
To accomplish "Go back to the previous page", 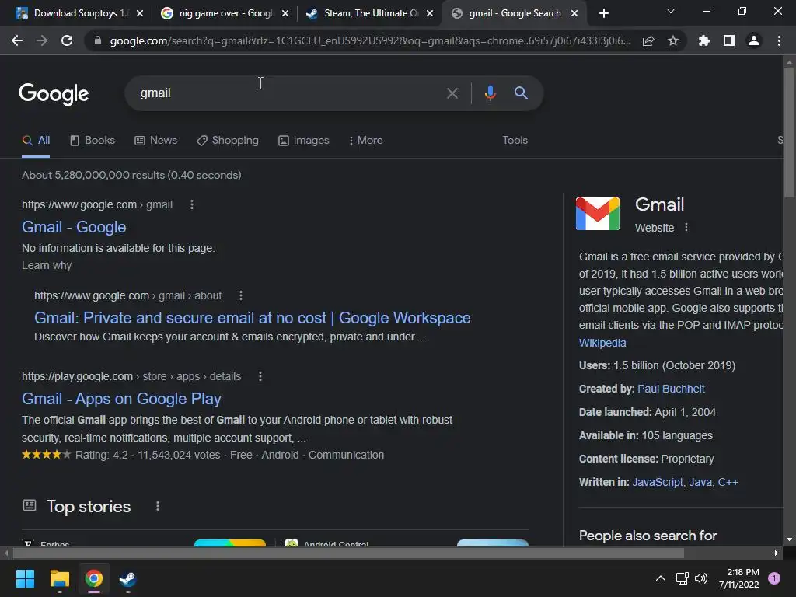I will [17, 40].
